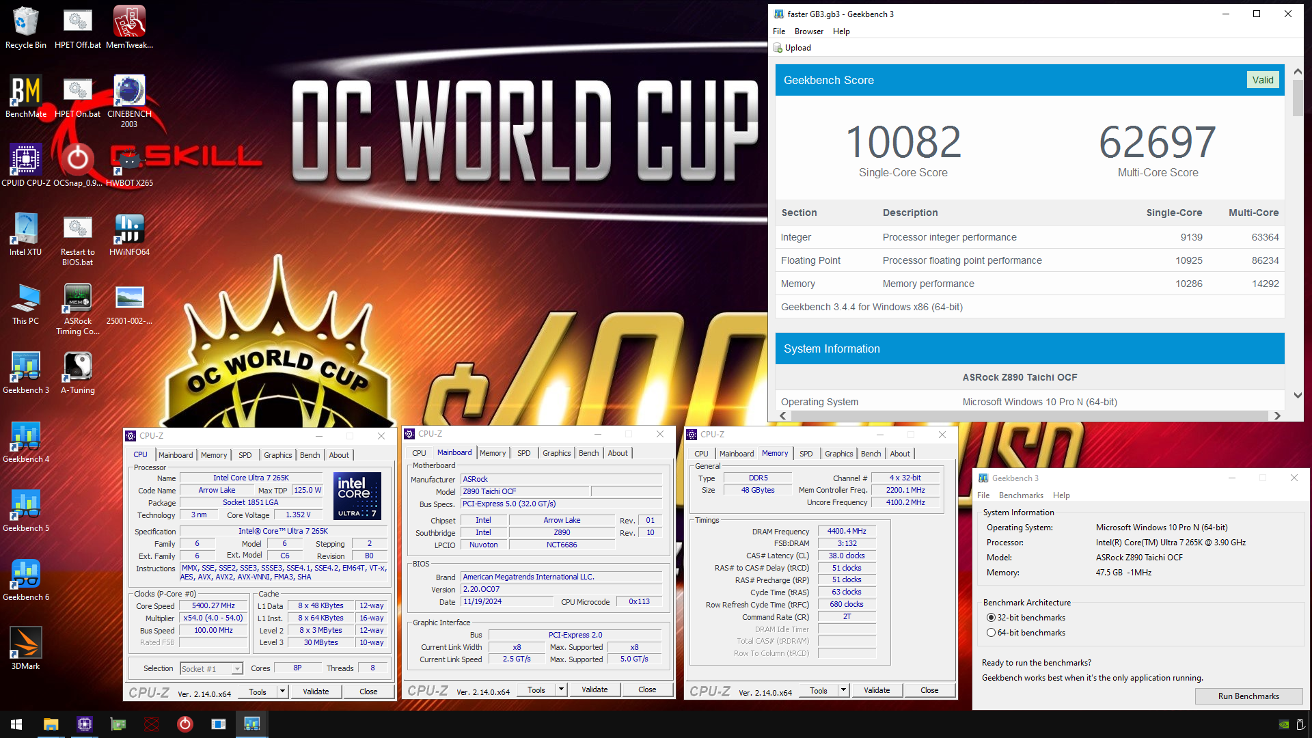Image resolution: width=1312 pixels, height=738 pixels.
Task: Open CPUID CPU-Z desktop shortcut
Action: coord(25,165)
